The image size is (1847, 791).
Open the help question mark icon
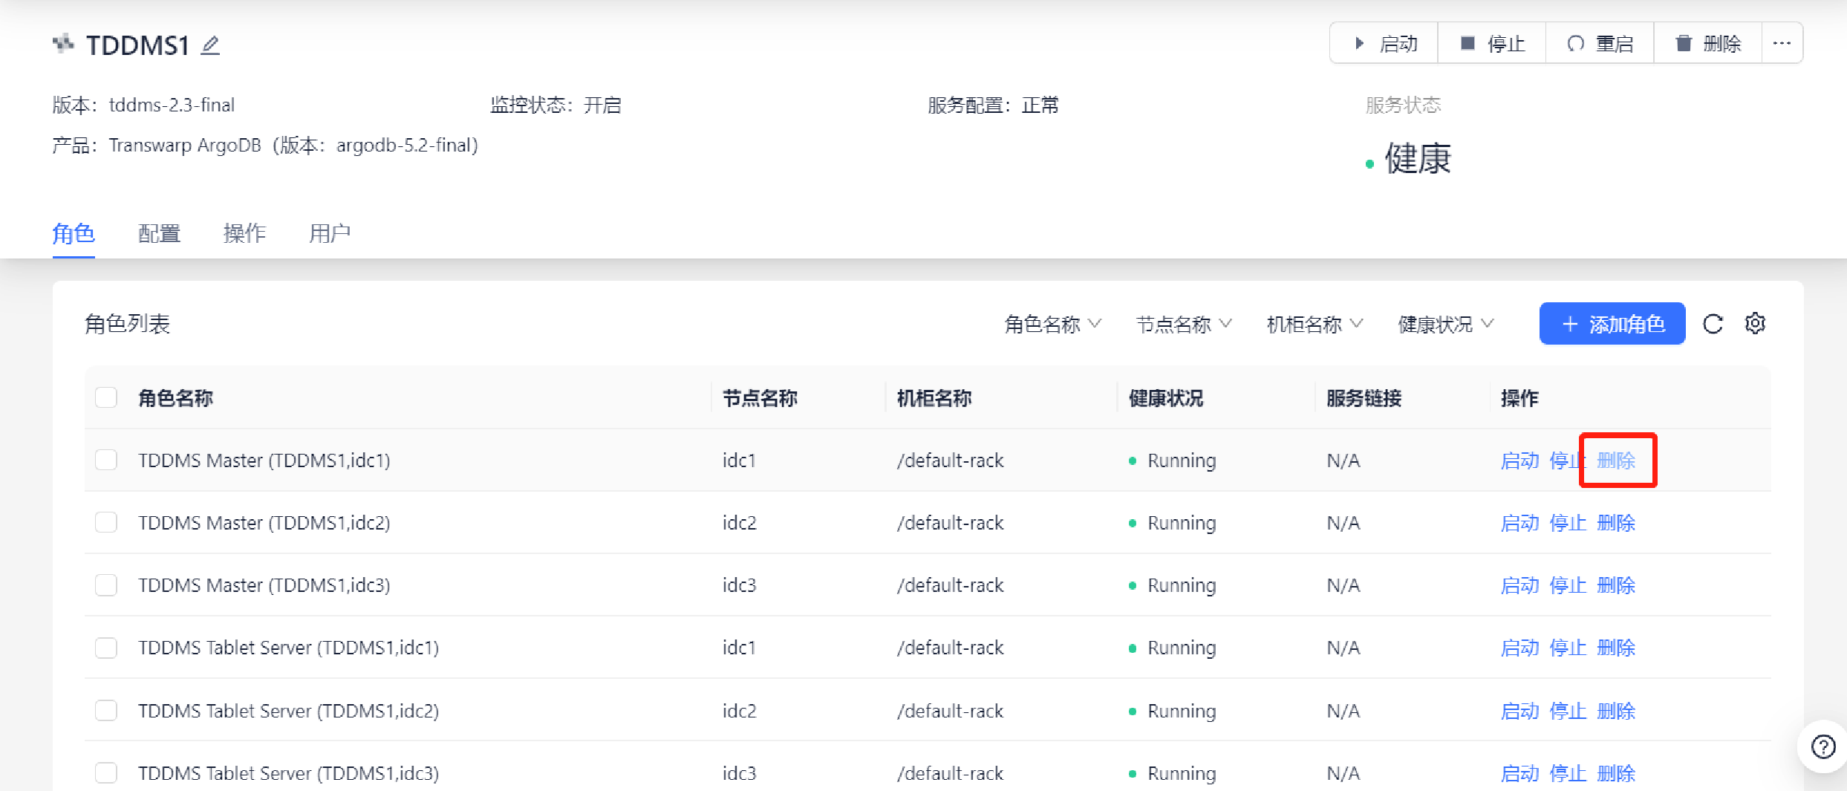tap(1823, 746)
